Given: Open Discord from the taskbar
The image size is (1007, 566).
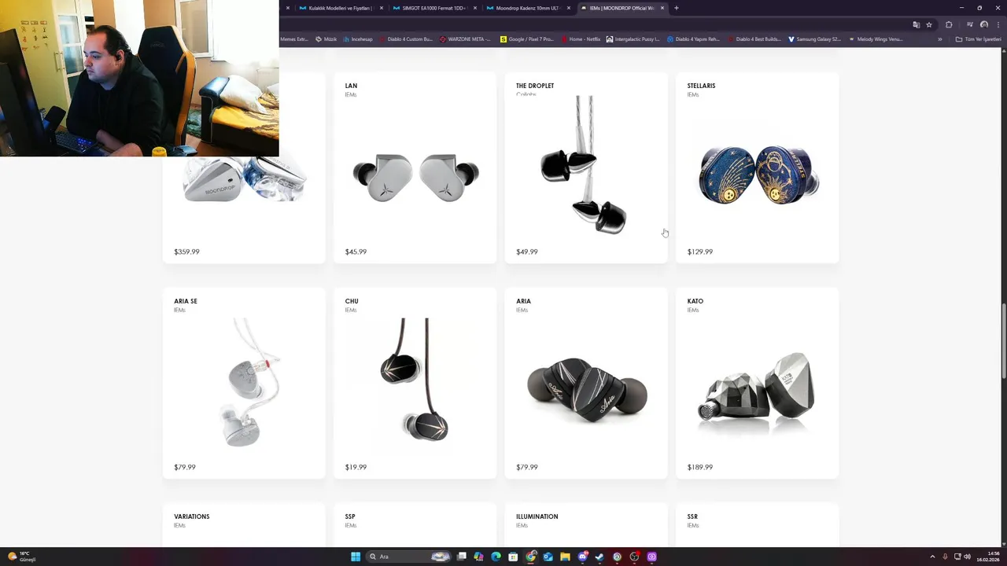Looking at the screenshot, I should point(582,557).
